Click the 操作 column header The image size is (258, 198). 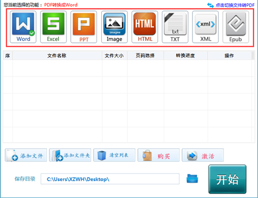coord(230,55)
